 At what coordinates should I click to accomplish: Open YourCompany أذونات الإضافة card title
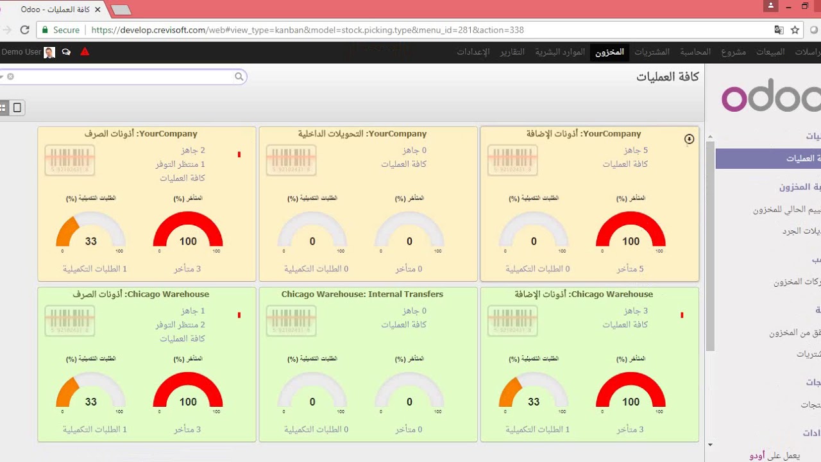(584, 134)
